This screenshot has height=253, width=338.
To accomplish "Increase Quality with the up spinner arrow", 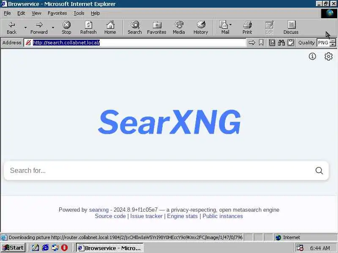I will tap(333, 40).
